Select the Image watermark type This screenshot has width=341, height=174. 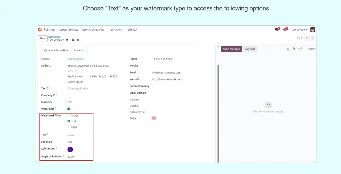(69, 115)
